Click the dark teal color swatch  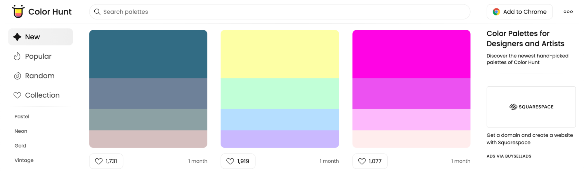point(148,54)
